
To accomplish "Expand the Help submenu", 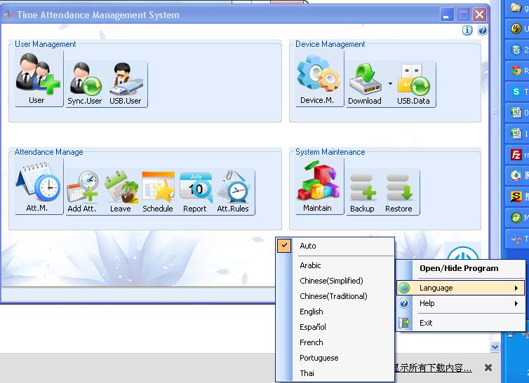I will point(460,304).
